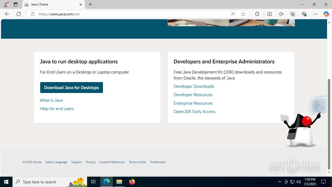Open Collections panel

(293, 14)
